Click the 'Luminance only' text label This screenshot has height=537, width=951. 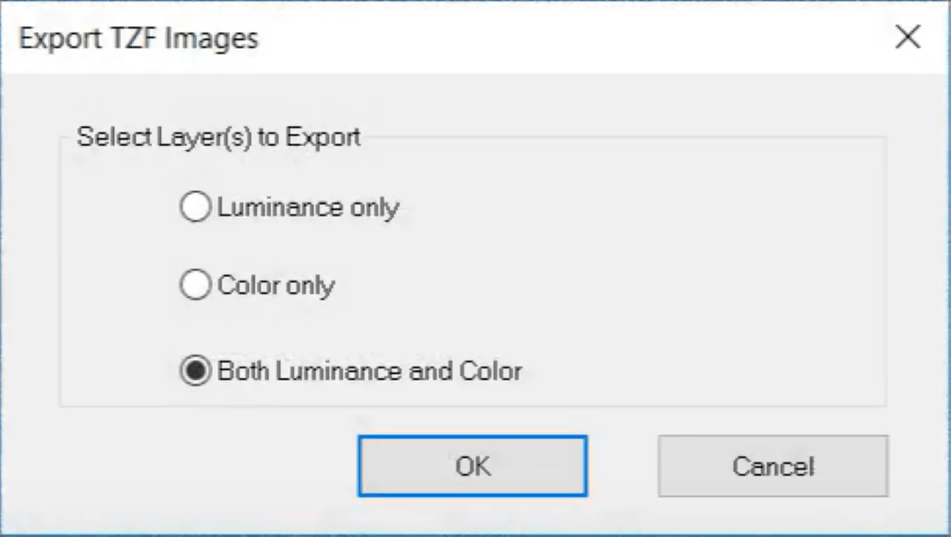pyautogui.click(x=308, y=208)
